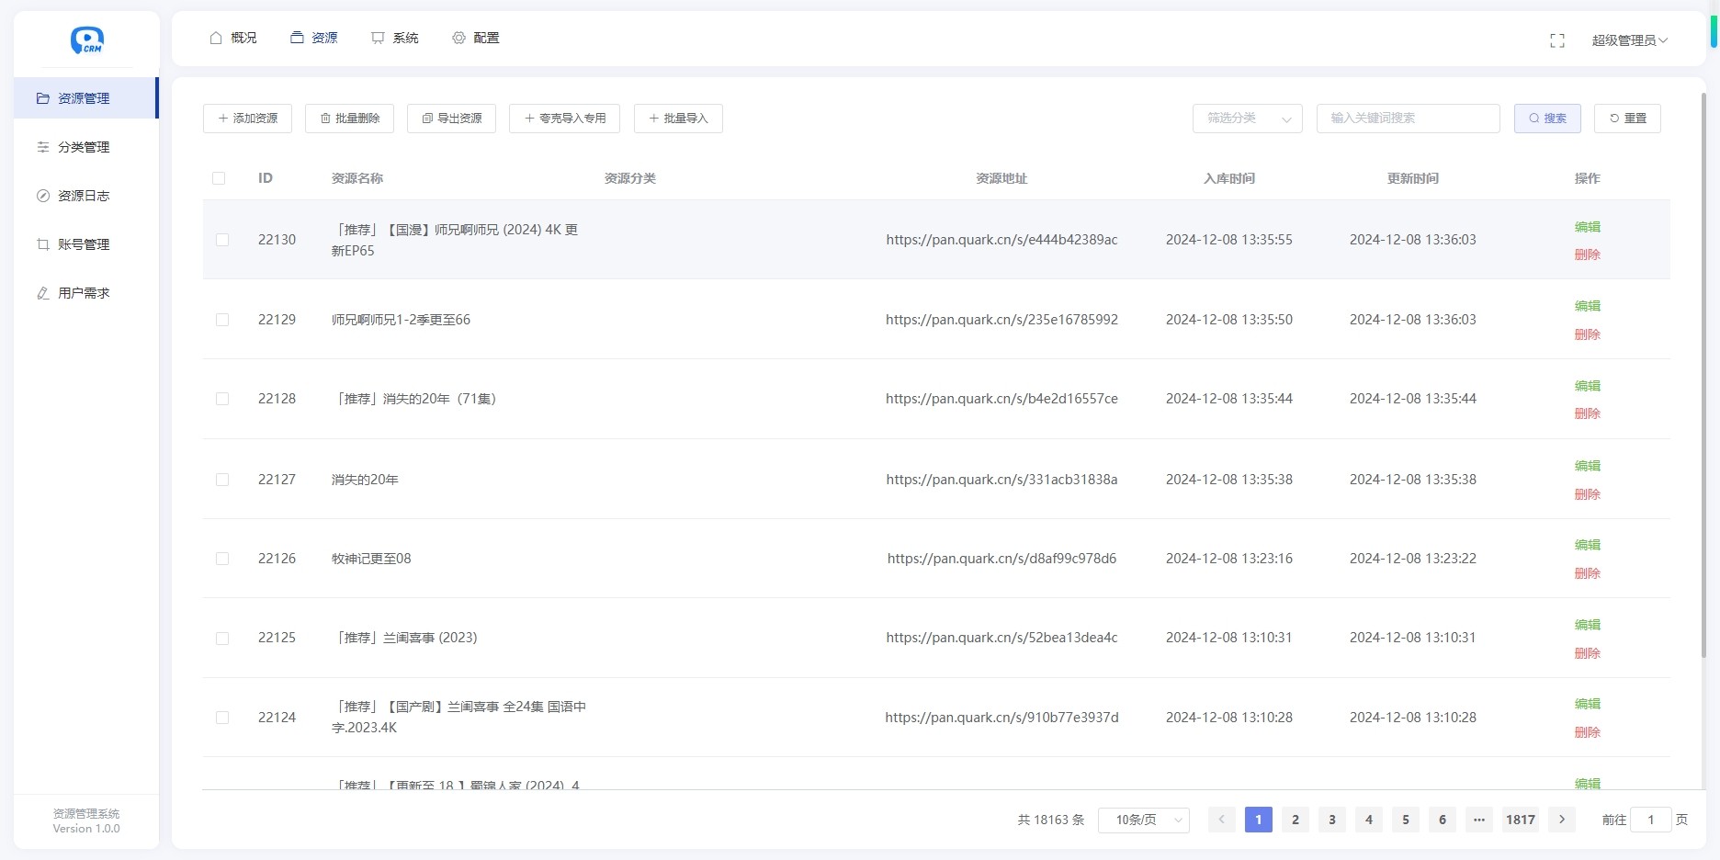This screenshot has height=860, width=1720.
Task: Check the row with ID 22130
Action: (222, 240)
